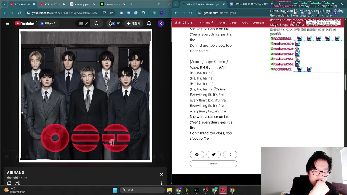Viewport: 347px width, 195px height.
Task: Select the Comments tab on Genius
Action: coord(258,23)
